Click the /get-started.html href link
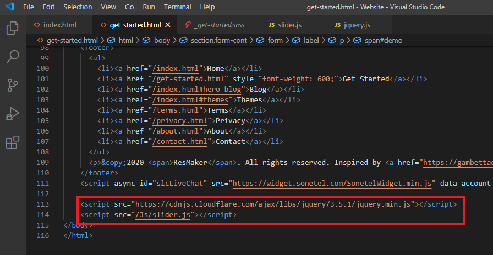493x255 pixels. (188, 79)
